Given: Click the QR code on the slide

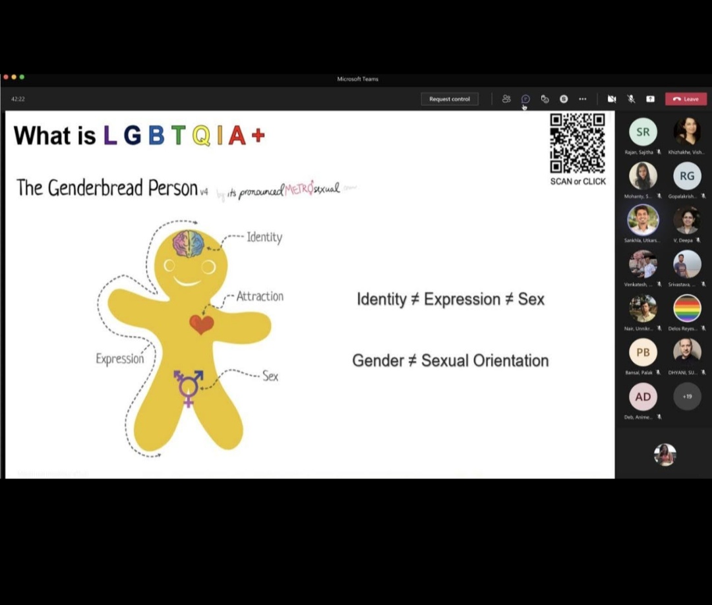Looking at the screenshot, I should [x=577, y=143].
